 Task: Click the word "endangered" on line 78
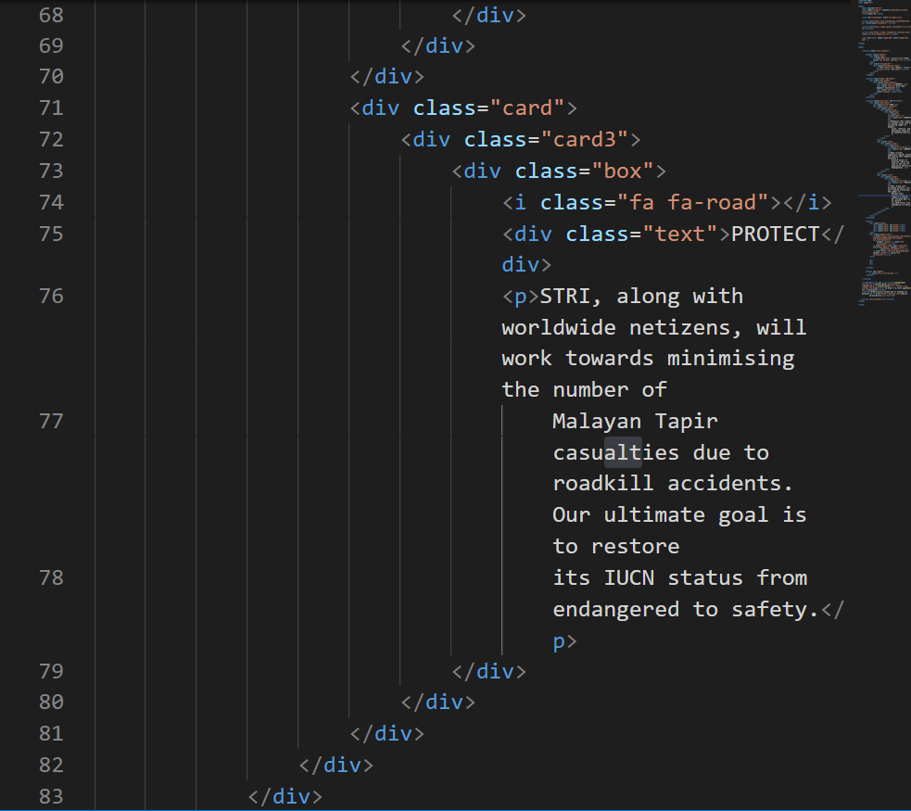616,610
